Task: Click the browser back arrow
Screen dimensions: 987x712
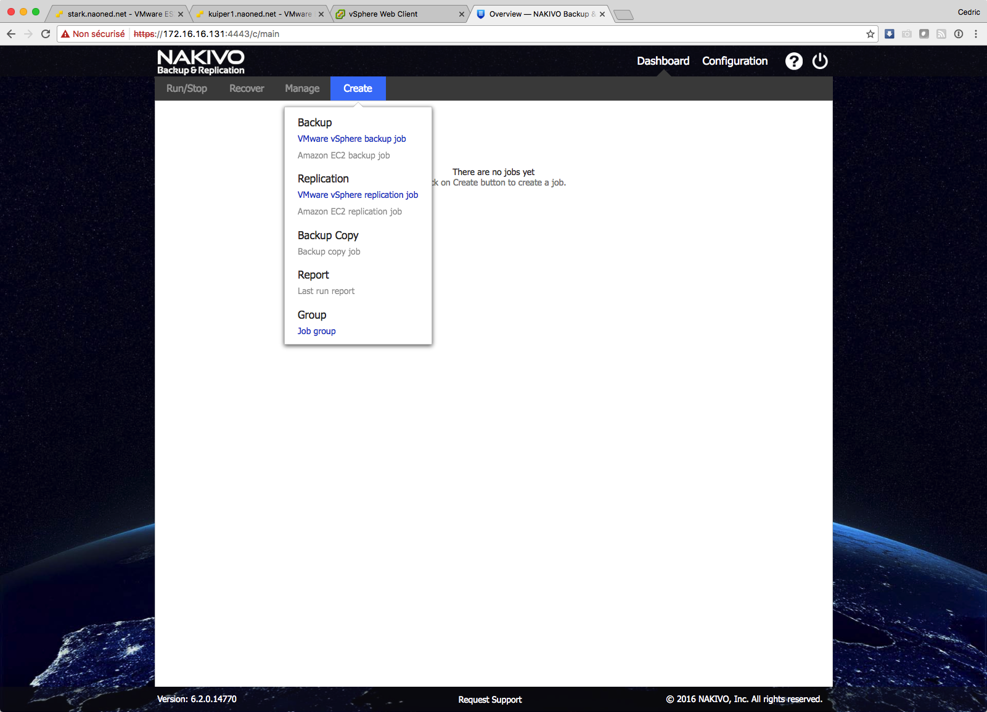Action: point(11,34)
